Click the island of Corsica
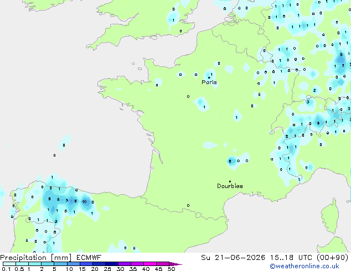Viewport: 351px width, 271px height. click(x=331, y=217)
